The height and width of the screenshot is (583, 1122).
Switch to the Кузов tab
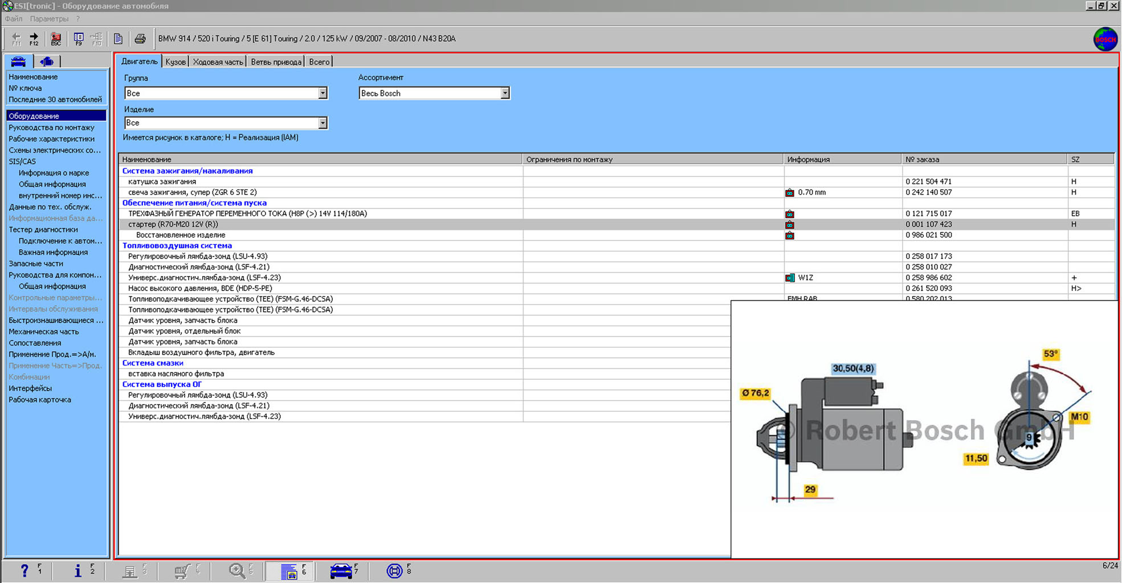tap(176, 62)
